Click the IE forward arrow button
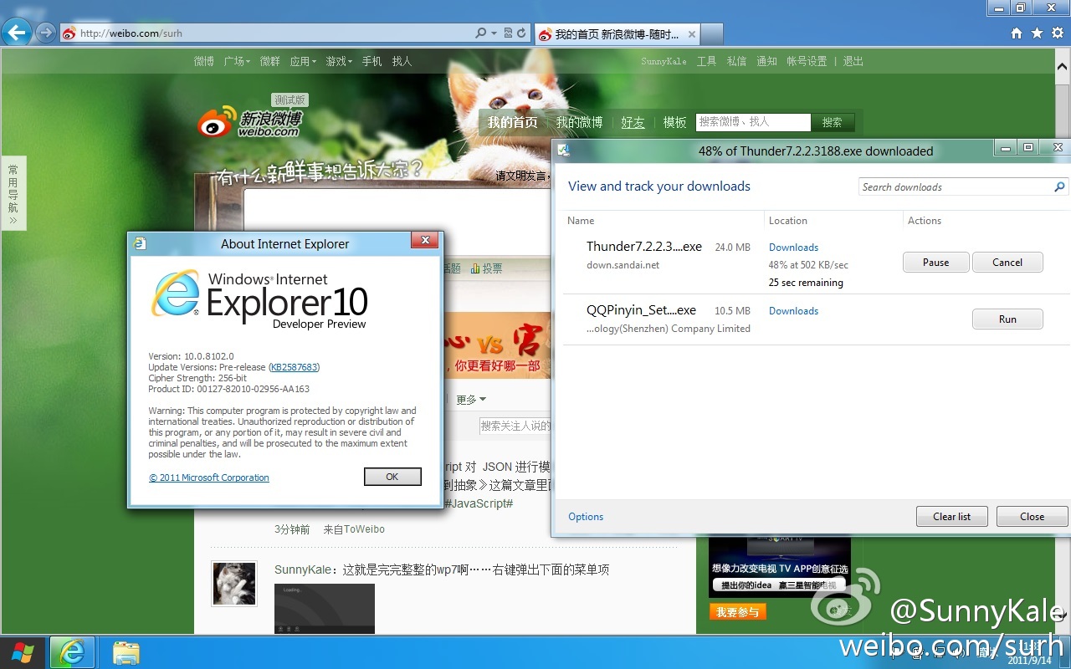The image size is (1071, 669). tap(46, 33)
